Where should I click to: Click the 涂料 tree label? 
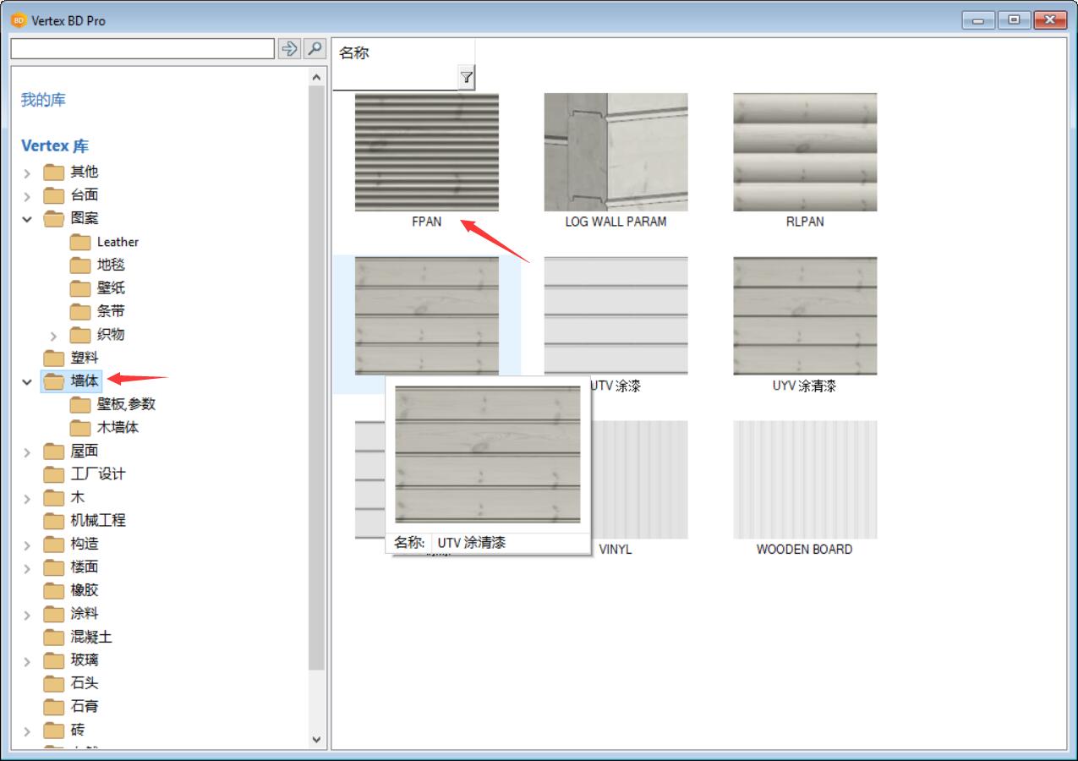[x=85, y=613]
